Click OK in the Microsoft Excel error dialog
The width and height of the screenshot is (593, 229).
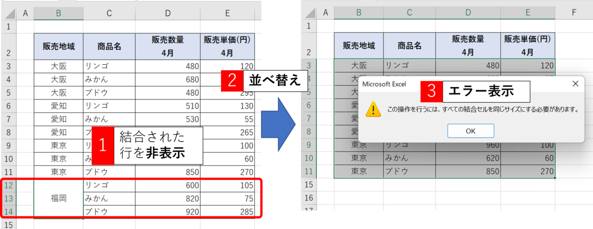click(471, 131)
